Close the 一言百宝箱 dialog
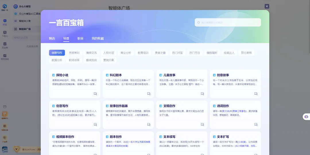The width and height of the screenshot is (310, 155). (x=267, y=6)
